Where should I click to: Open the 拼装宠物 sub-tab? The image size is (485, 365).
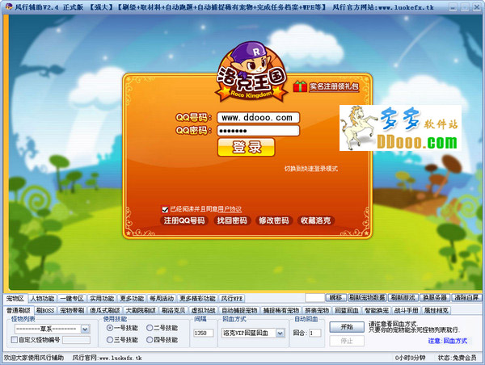click(316, 310)
